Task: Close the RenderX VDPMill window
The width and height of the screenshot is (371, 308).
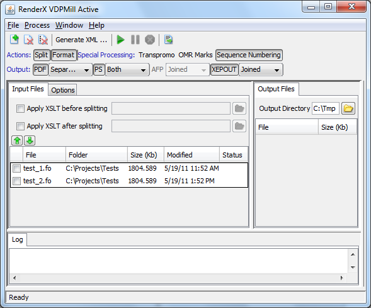Action: pos(351,7)
